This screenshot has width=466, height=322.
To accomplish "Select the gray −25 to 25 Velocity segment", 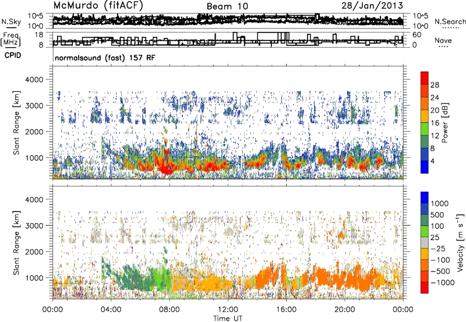I will (x=425, y=242).
